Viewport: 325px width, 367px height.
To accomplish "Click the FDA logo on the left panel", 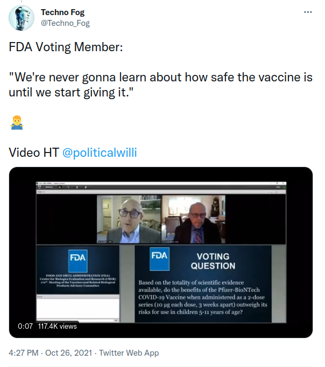I will tap(77, 258).
